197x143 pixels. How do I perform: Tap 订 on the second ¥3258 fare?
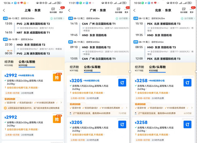point(187,124)
